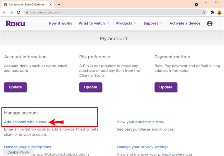This screenshot has width=224, height=156.
Task: Click the Roku logo in the header
Action: pos(16,23)
